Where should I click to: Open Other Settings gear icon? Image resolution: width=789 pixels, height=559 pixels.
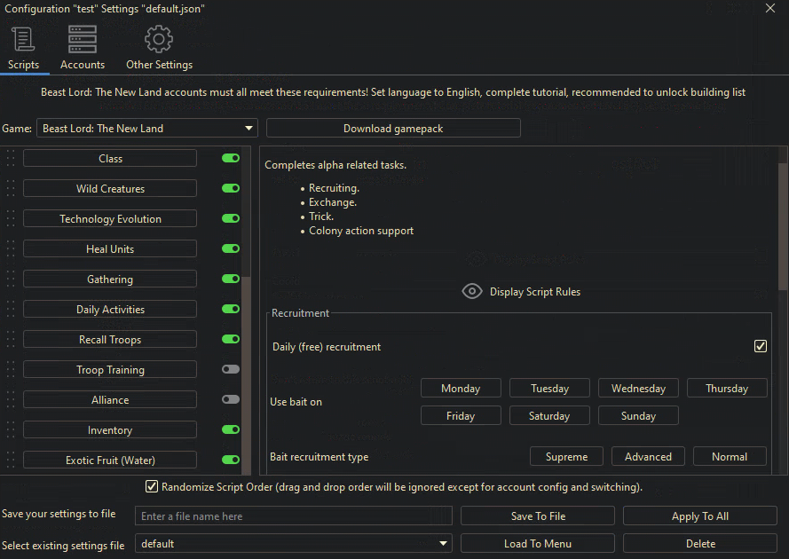click(159, 40)
